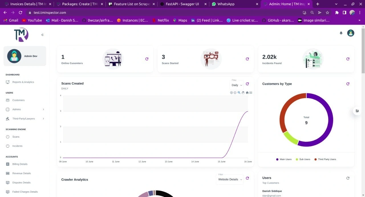Image resolution: width=365 pixels, height=197 pixels.
Task: Toggle Sub Users legend series
Action: (303, 159)
